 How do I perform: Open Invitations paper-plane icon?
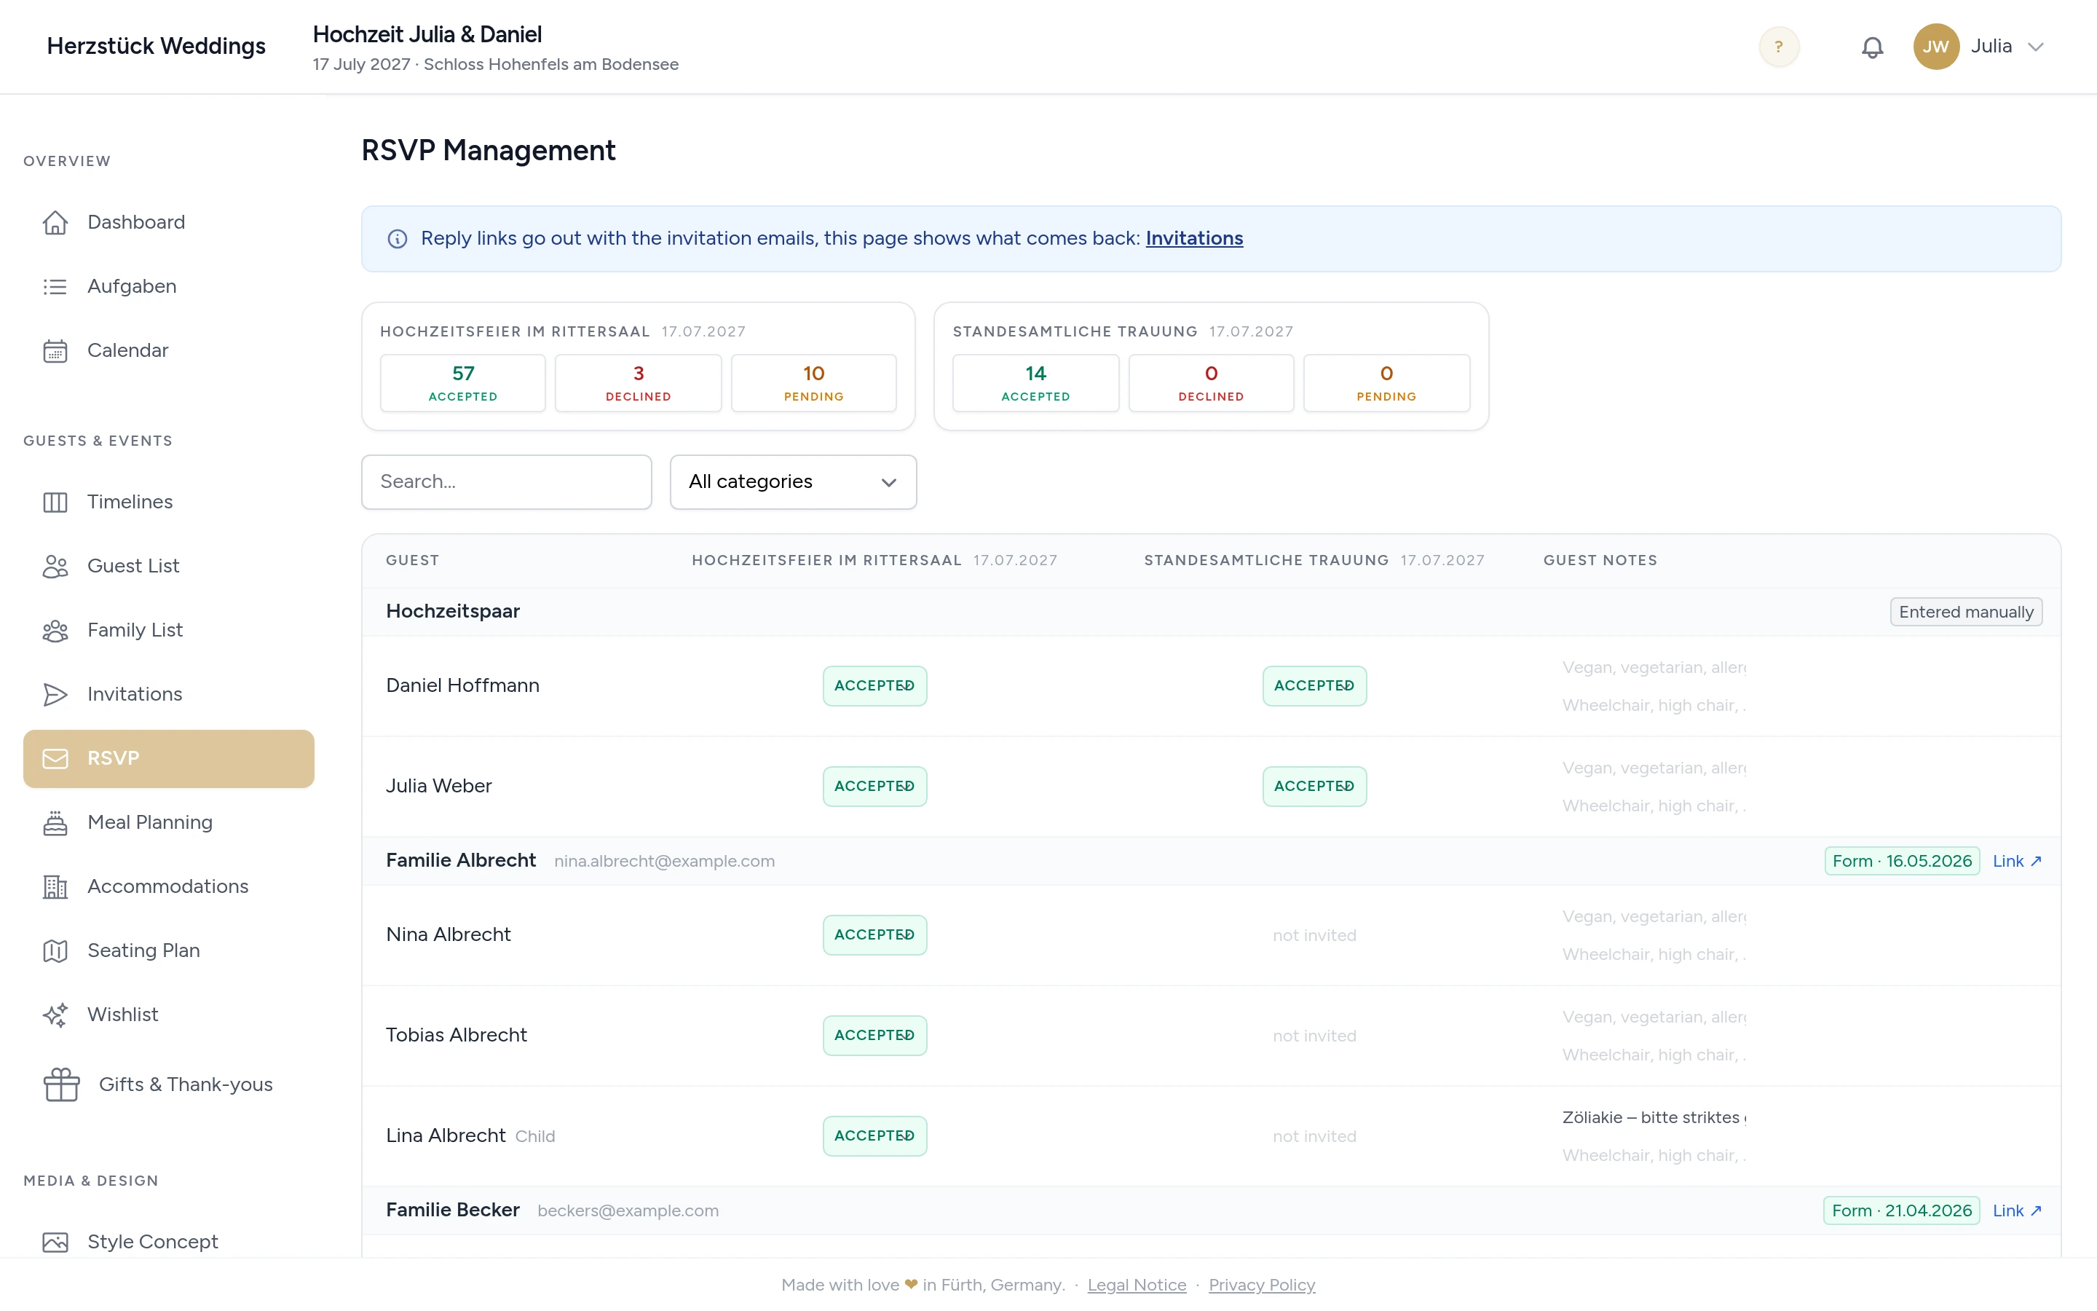click(x=55, y=695)
